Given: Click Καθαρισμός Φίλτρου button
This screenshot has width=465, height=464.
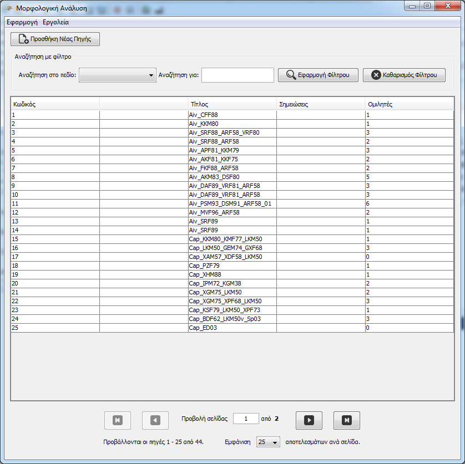Looking at the screenshot, I should (x=404, y=75).
